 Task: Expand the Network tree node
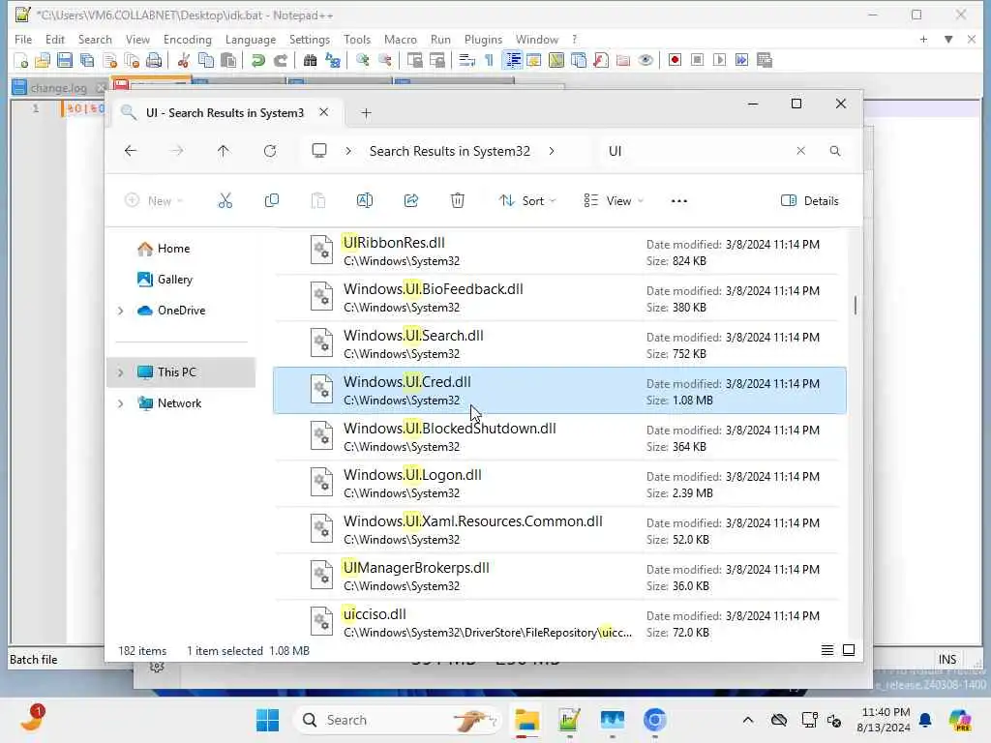pyautogui.click(x=120, y=403)
